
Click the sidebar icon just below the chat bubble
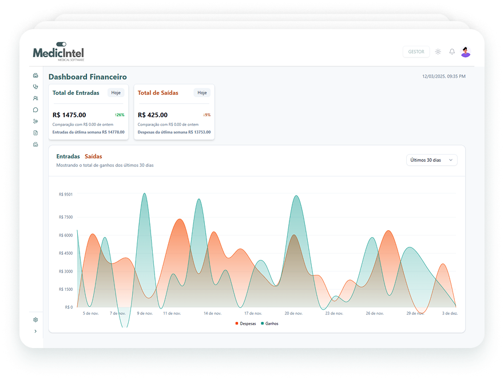pyautogui.click(x=35, y=121)
